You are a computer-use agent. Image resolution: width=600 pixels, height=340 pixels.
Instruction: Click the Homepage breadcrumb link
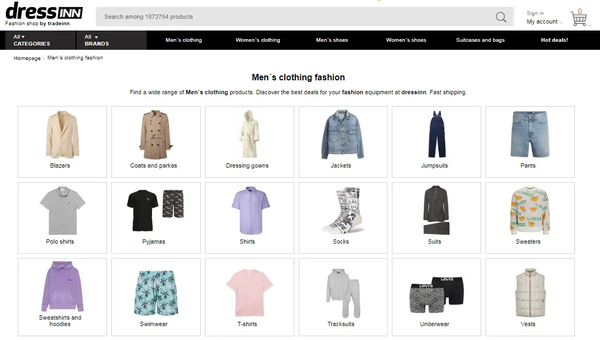[27, 58]
